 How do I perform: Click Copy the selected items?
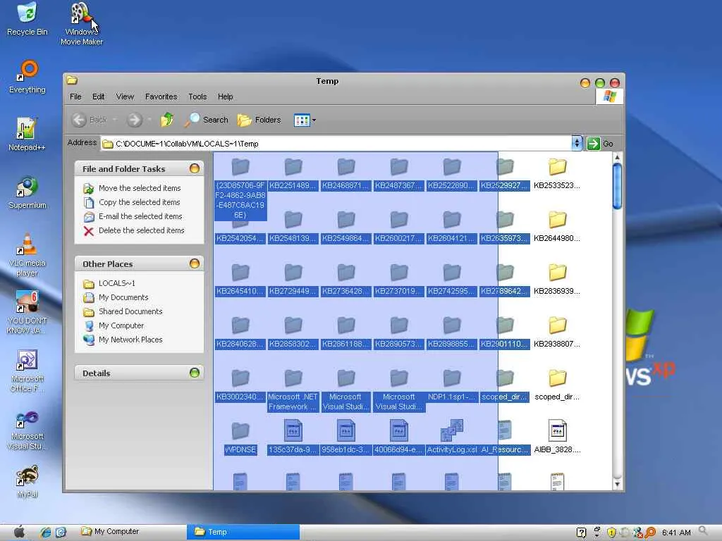point(132,202)
